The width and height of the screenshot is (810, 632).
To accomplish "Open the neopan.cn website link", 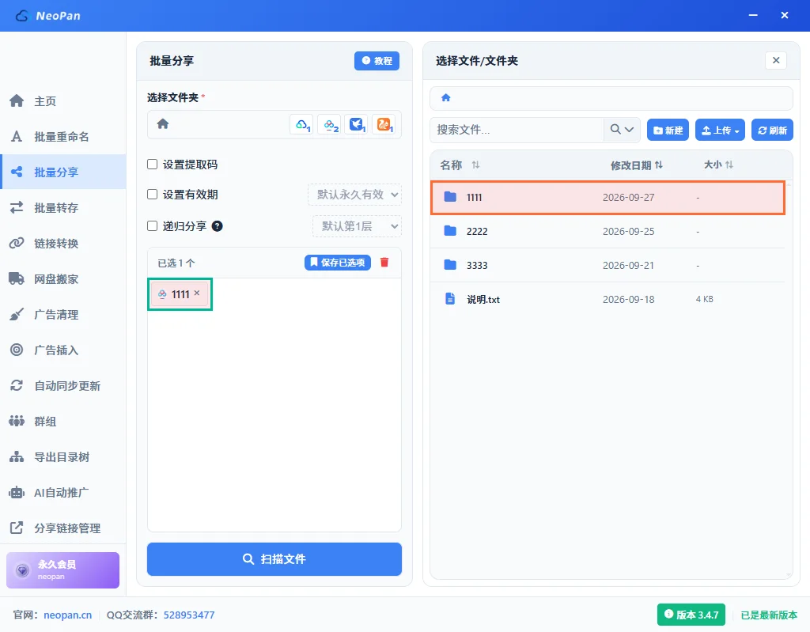I will tap(68, 615).
